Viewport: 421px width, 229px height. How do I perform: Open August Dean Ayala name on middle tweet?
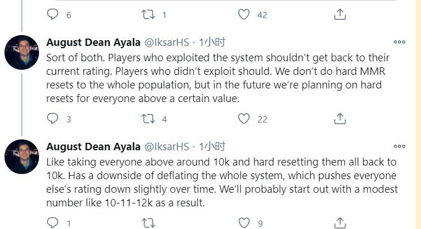point(93,43)
